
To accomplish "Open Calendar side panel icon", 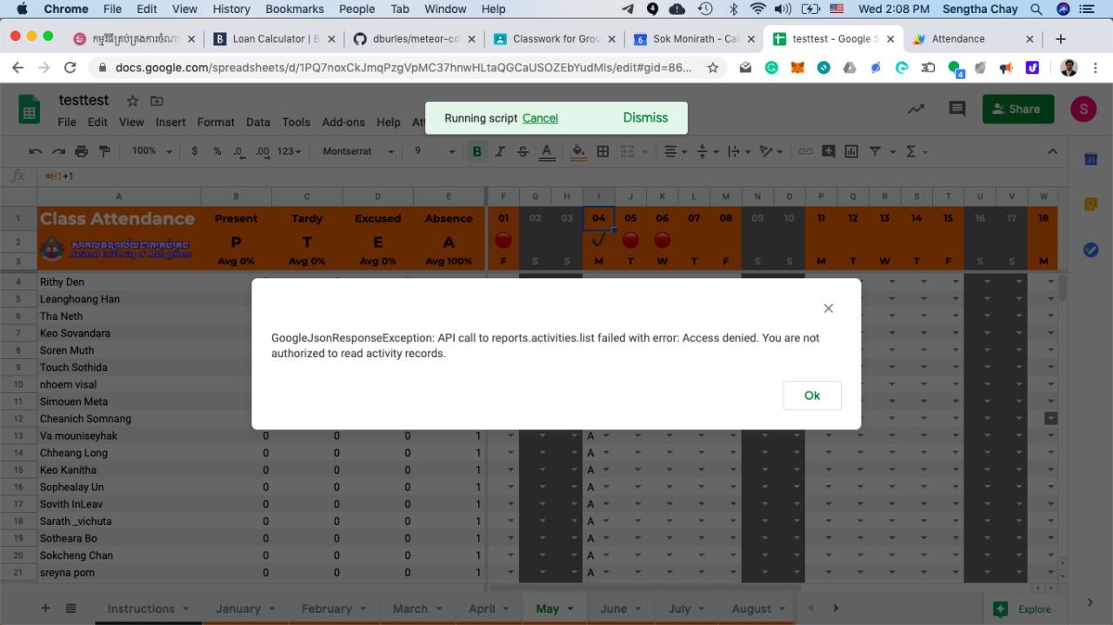I will click(x=1091, y=159).
